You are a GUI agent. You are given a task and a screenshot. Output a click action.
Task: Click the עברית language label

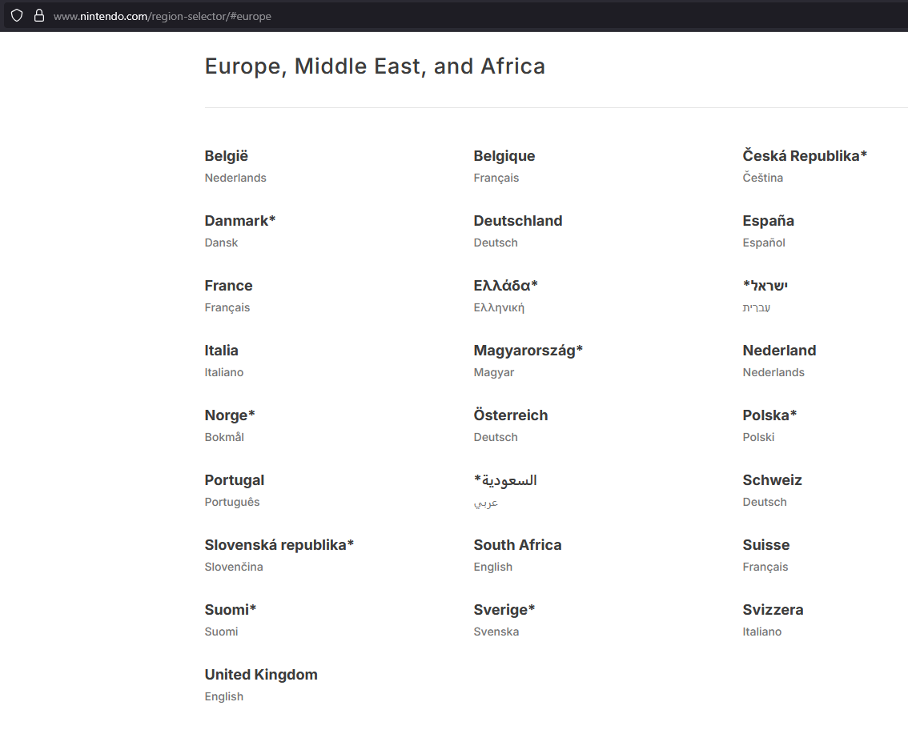[757, 307]
